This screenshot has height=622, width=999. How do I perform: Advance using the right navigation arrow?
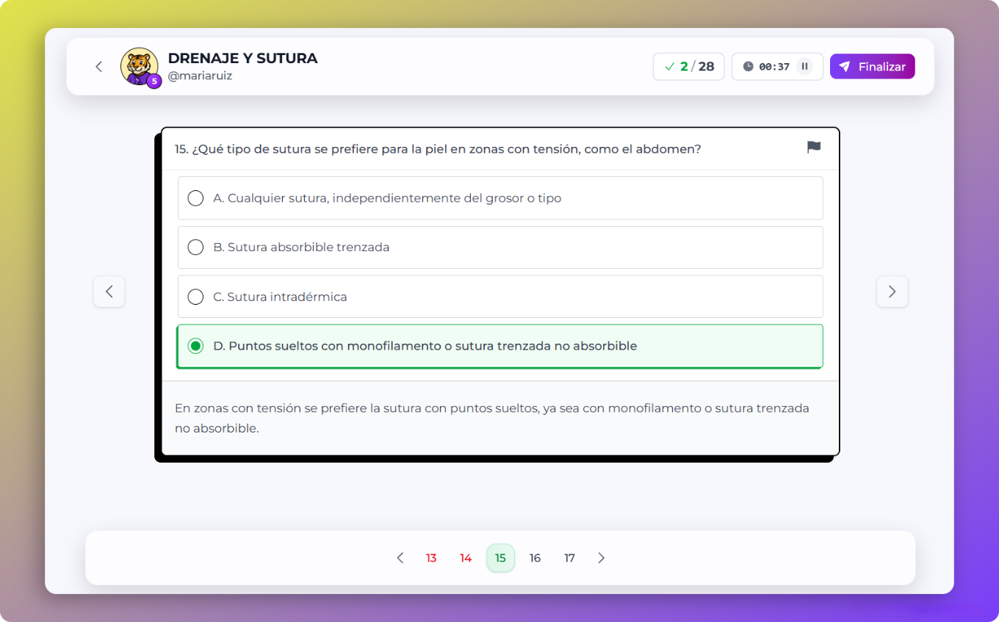click(x=892, y=292)
